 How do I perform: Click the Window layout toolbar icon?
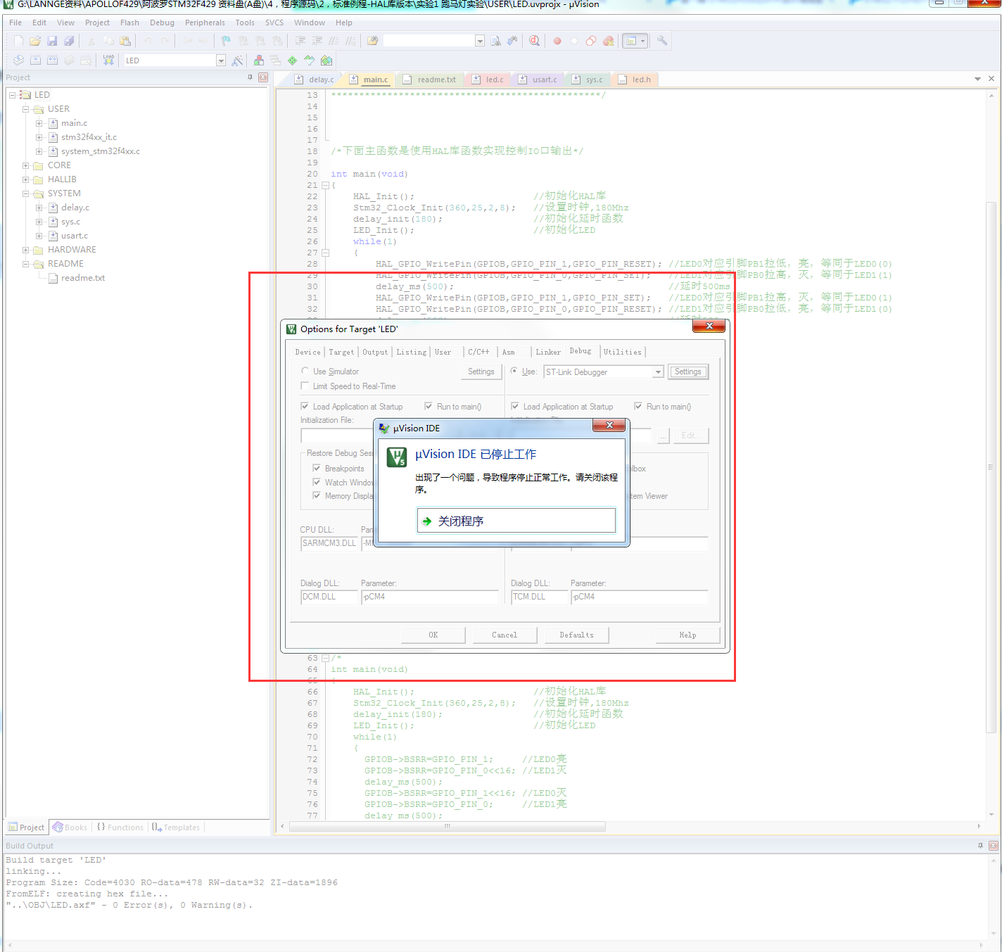point(635,41)
